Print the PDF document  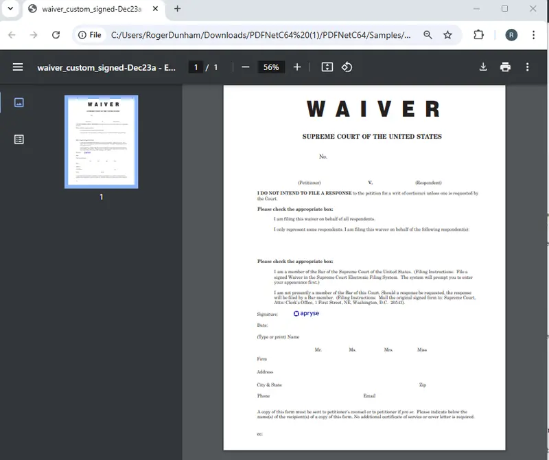click(505, 67)
